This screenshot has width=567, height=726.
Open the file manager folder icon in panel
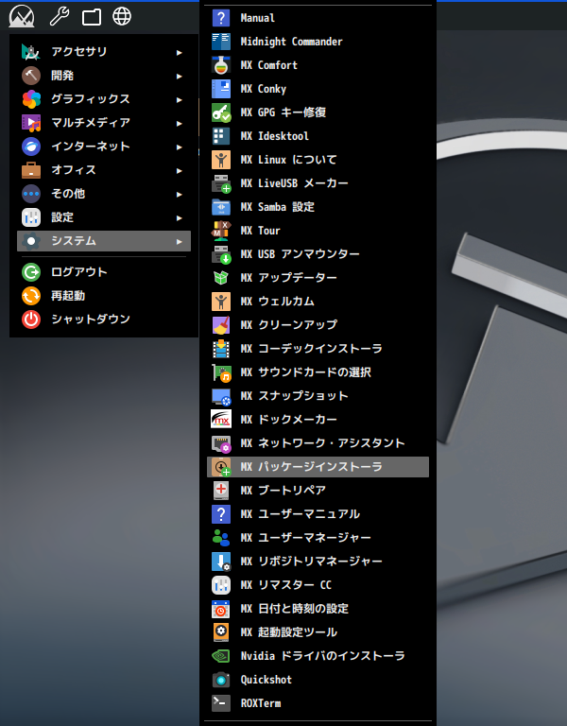point(91,17)
